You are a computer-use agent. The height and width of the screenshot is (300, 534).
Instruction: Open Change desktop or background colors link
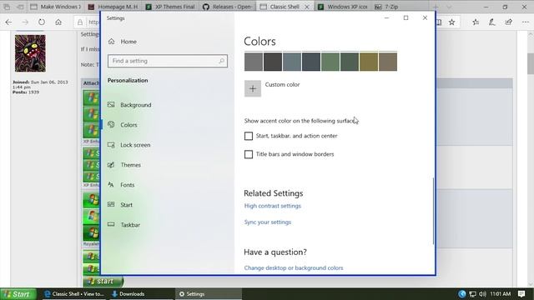(294, 268)
